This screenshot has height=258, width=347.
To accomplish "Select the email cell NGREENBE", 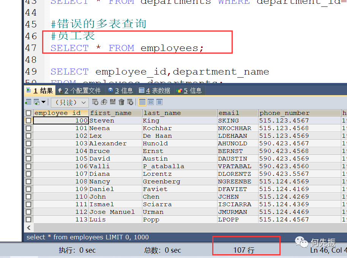I will tap(238, 181).
